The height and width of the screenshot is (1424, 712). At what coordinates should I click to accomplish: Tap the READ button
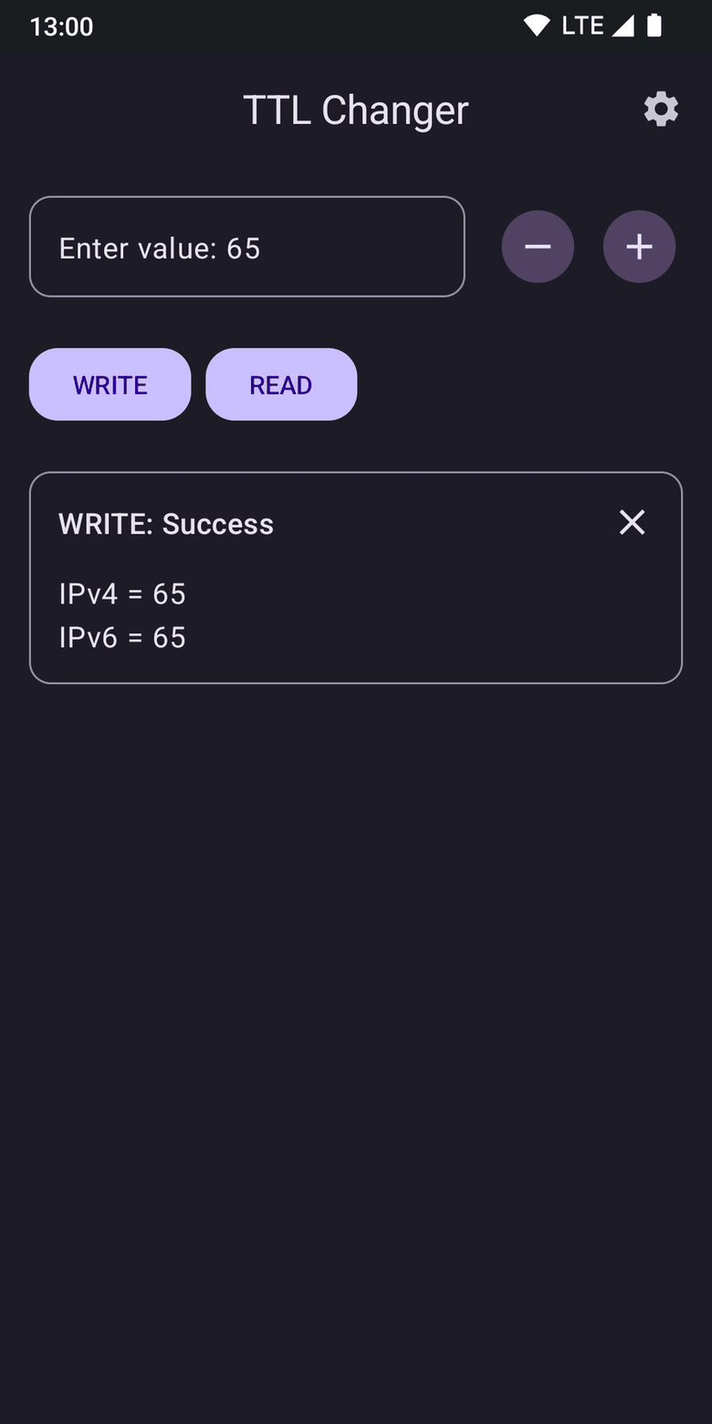[x=281, y=384]
